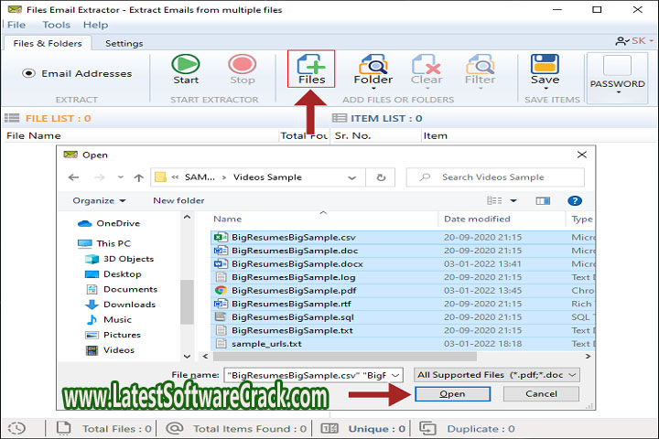Click the Start extractor play icon
This screenshot has height=439, width=659.
[x=185, y=64]
